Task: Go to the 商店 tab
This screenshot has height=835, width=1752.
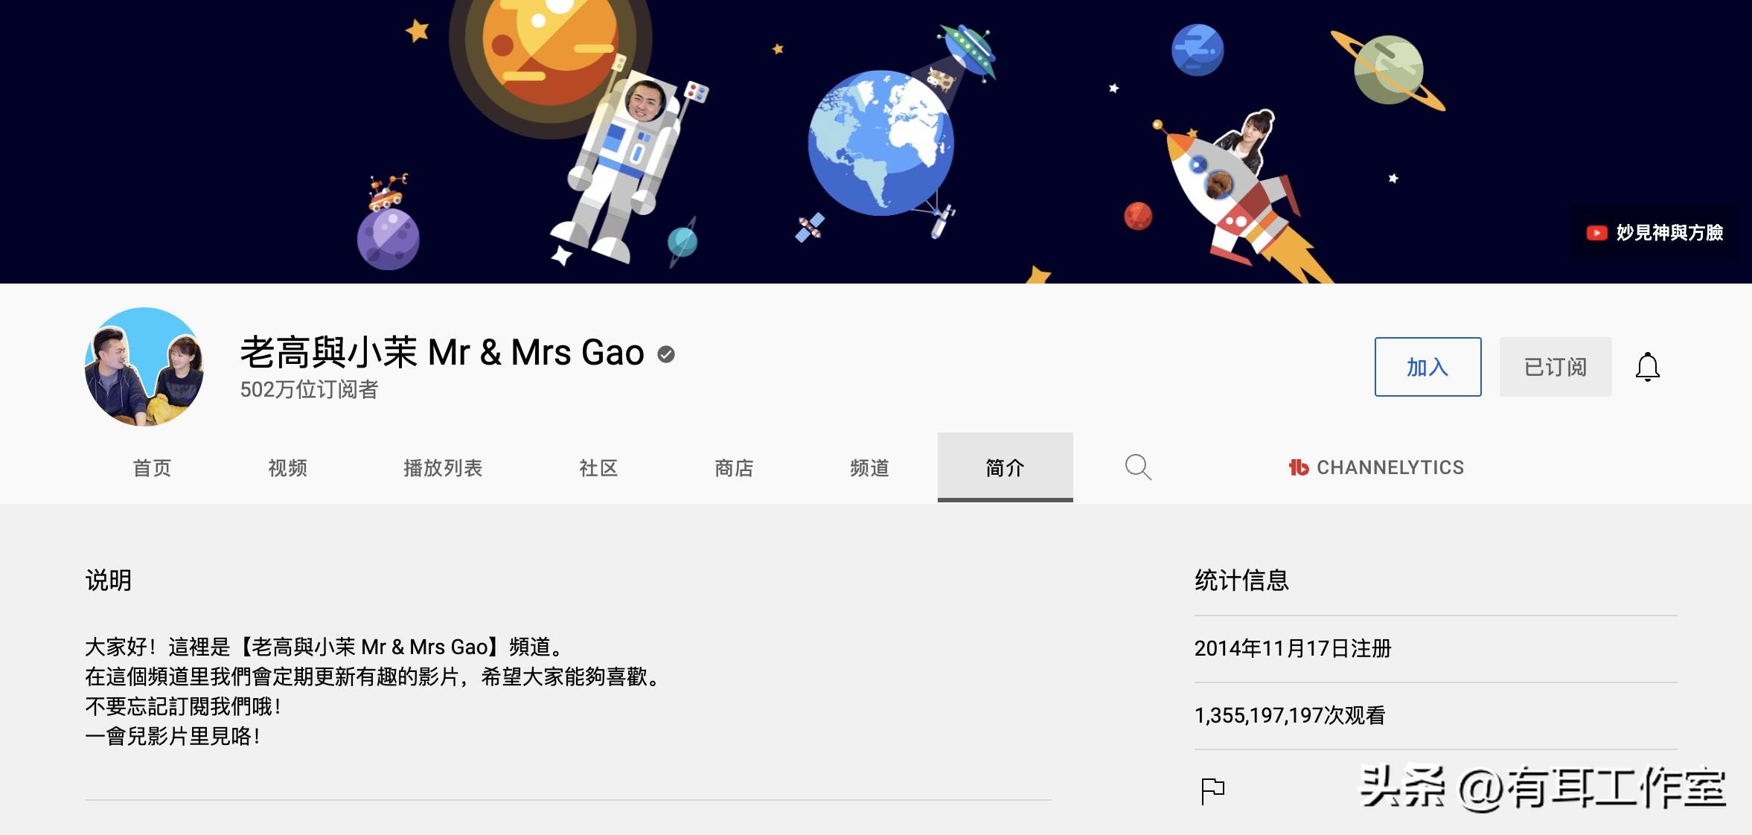Action: pyautogui.click(x=734, y=467)
